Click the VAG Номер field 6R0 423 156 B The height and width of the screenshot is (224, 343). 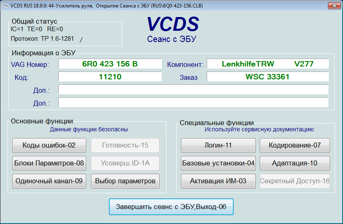click(110, 64)
